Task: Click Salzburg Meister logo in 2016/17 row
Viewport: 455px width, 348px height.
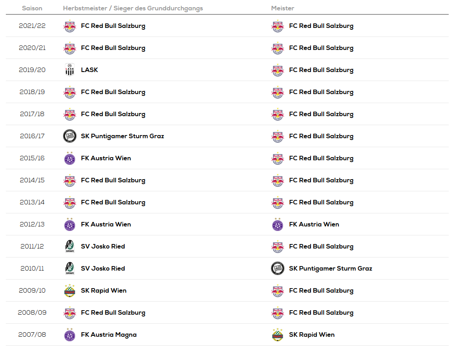Action: tap(278, 136)
